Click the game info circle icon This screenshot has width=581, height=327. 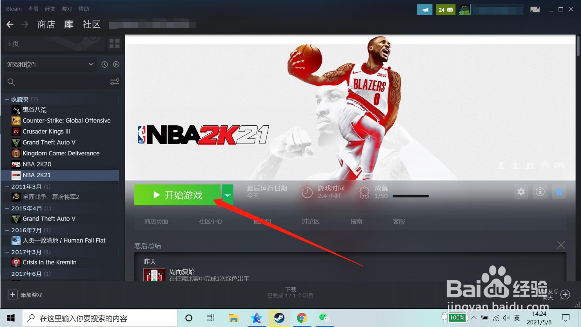[540, 192]
